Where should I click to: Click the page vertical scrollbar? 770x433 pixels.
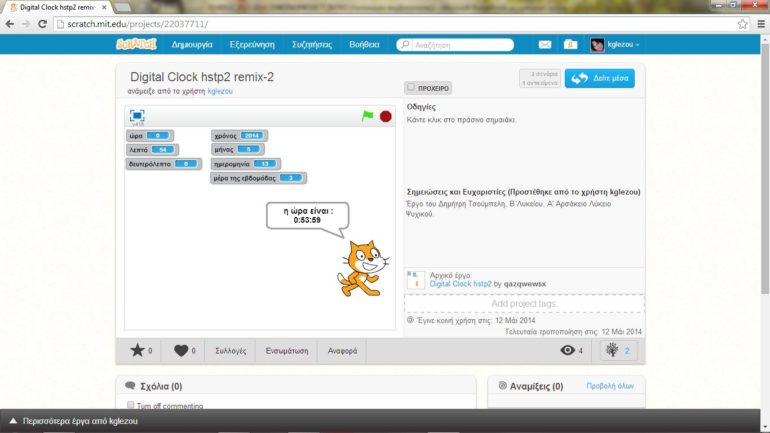point(765,169)
